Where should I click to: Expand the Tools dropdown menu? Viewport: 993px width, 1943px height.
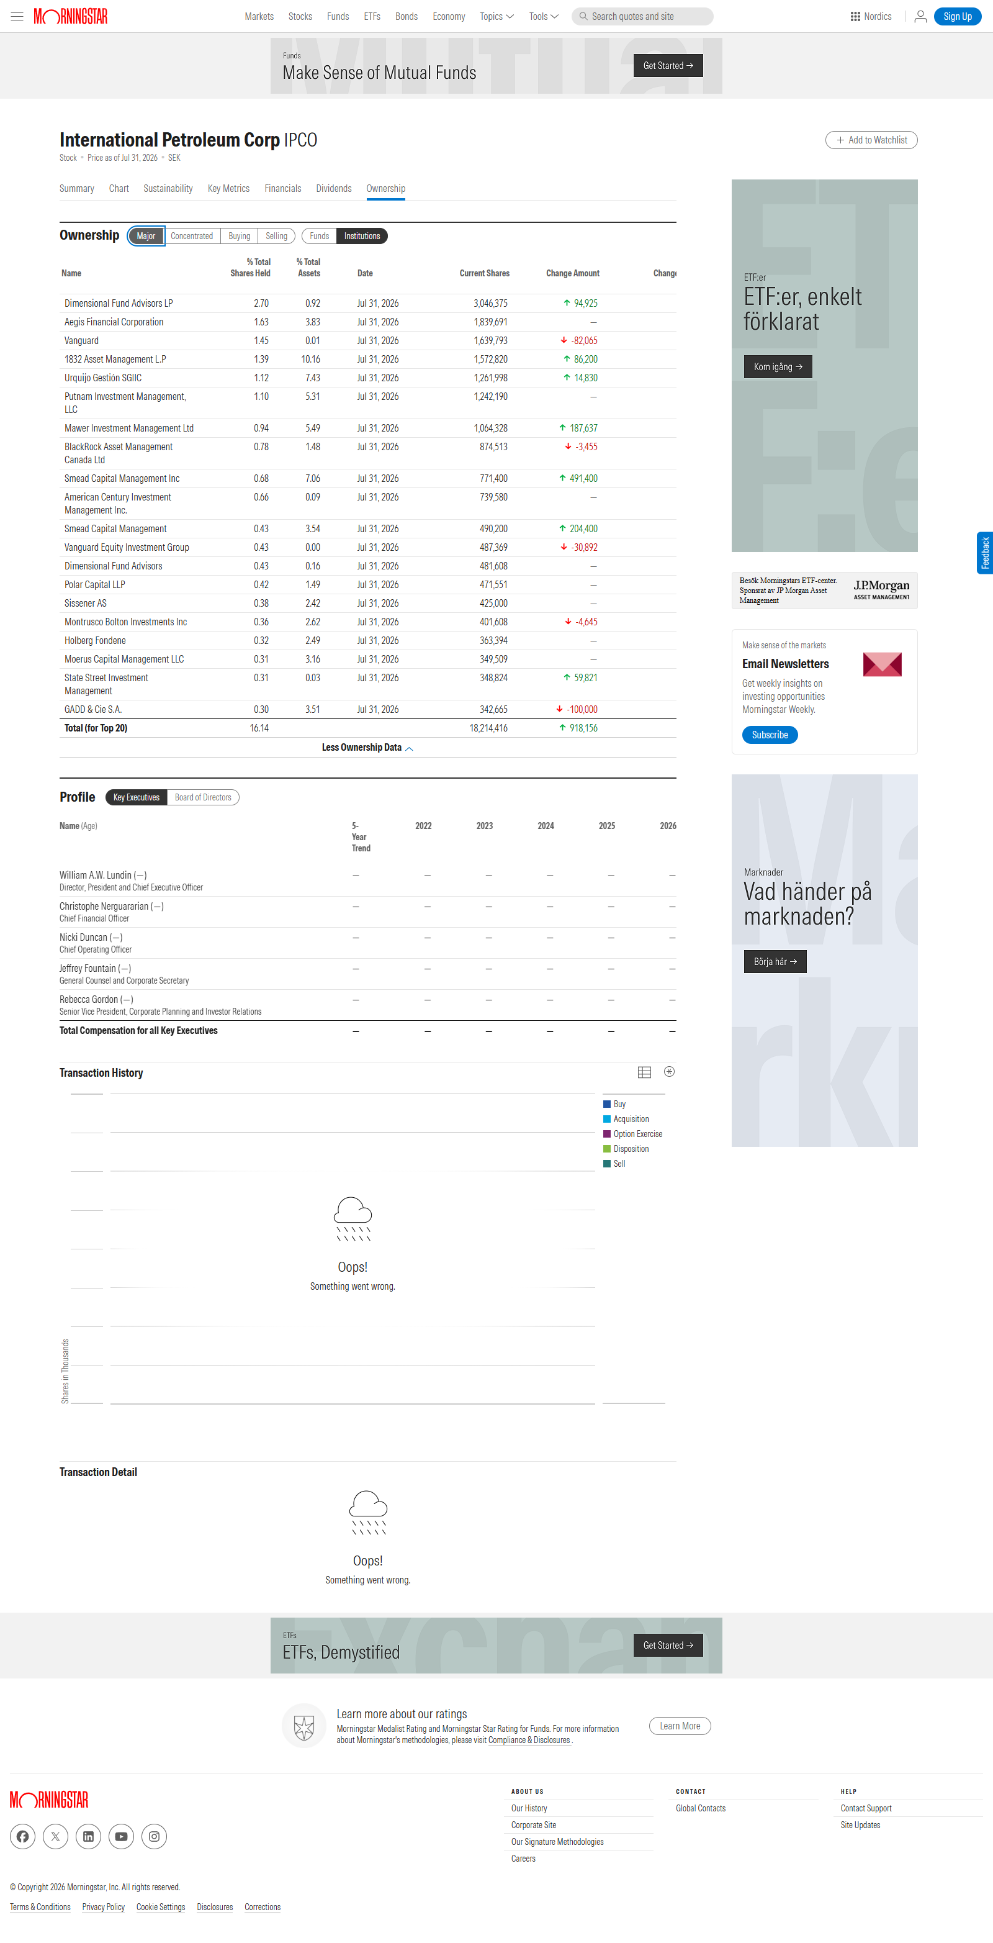point(544,17)
